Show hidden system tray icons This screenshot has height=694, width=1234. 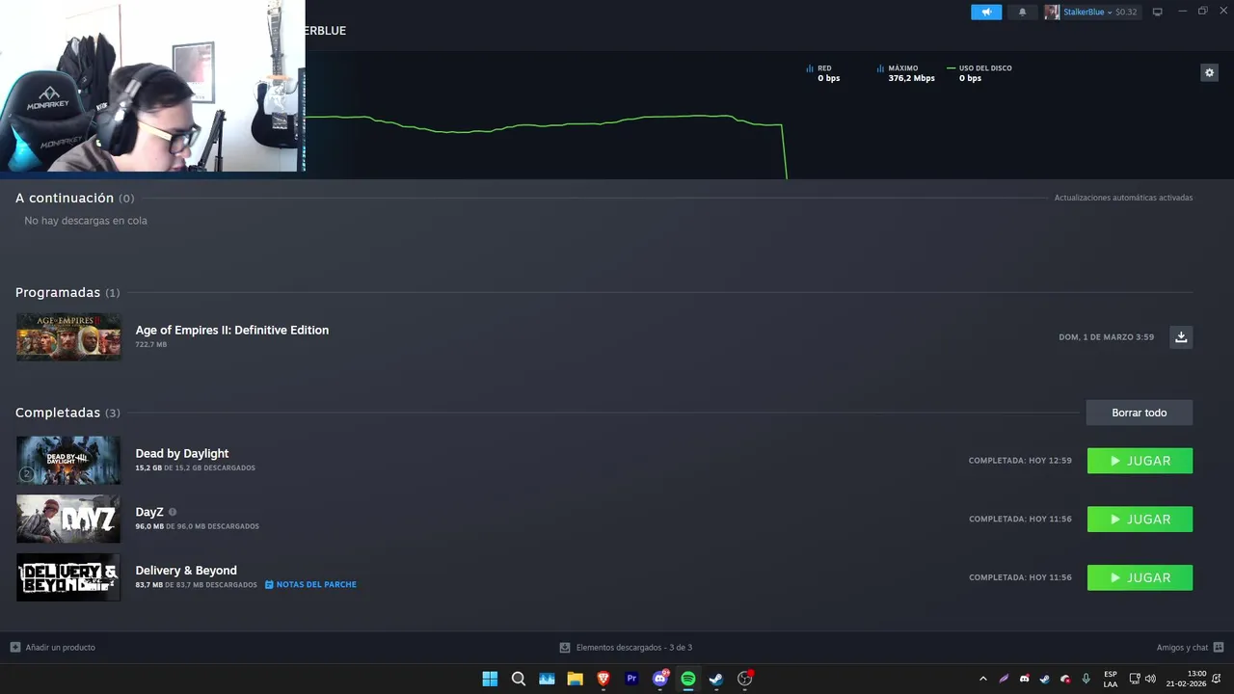[982, 679]
